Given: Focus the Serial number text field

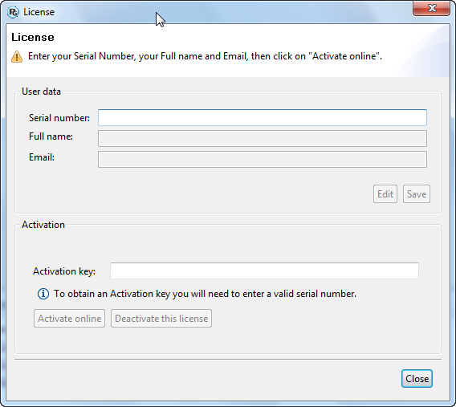Looking at the screenshot, I should tap(263, 117).
